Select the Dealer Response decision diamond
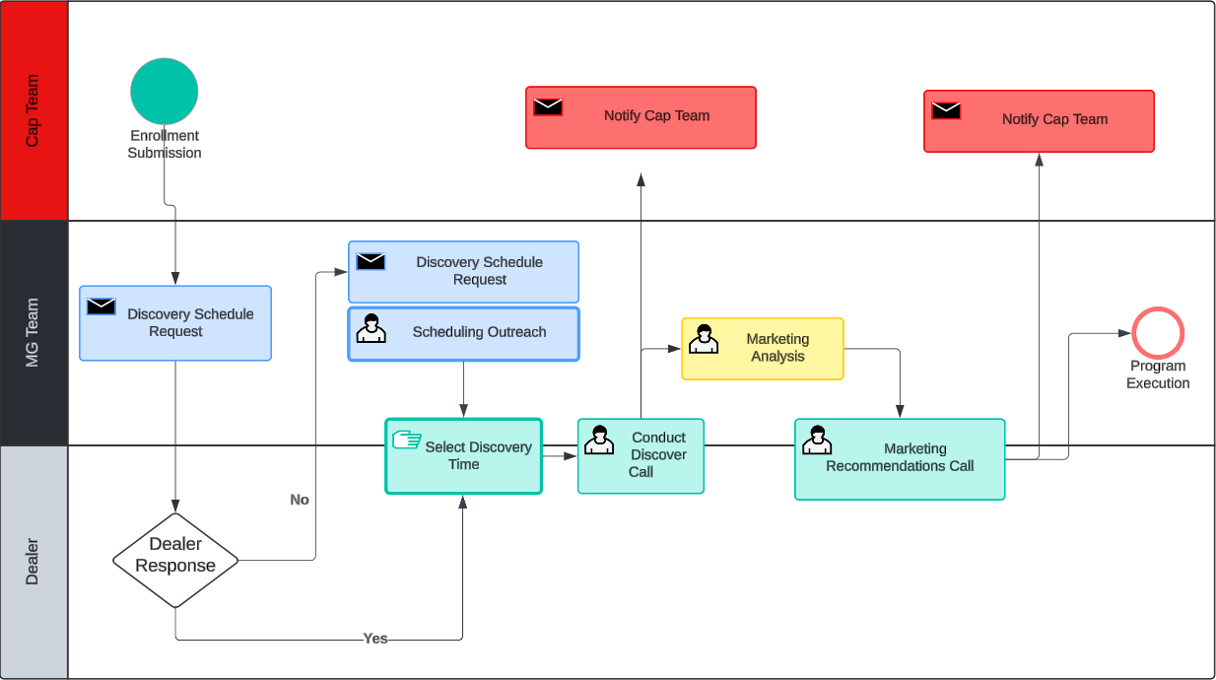Screen dimensions: 1216x680 click(x=175, y=558)
